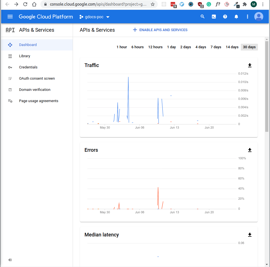The image size is (270, 267).
Task: Open notifications bell icon
Action: (x=236, y=17)
